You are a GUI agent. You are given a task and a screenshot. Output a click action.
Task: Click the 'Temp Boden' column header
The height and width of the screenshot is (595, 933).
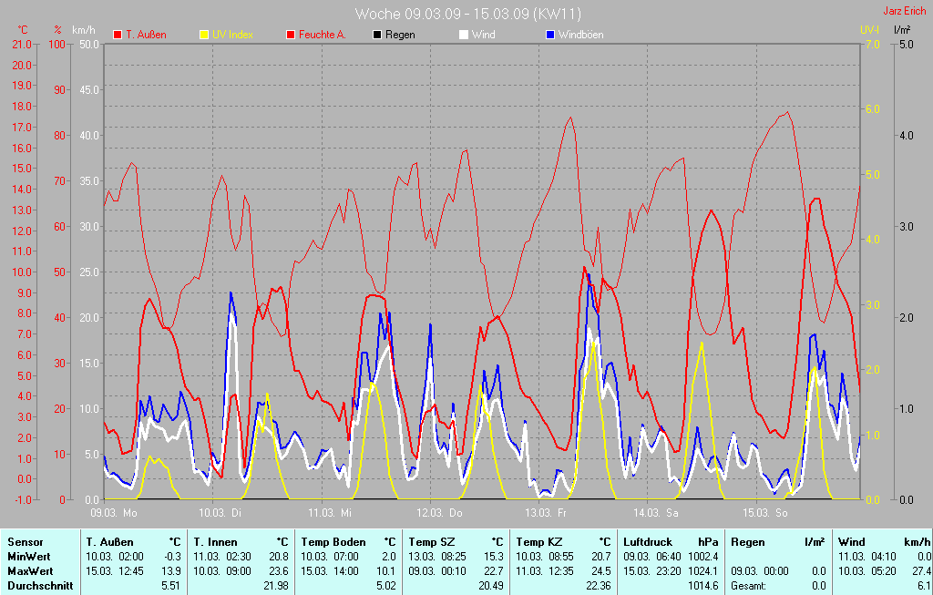[x=333, y=542]
